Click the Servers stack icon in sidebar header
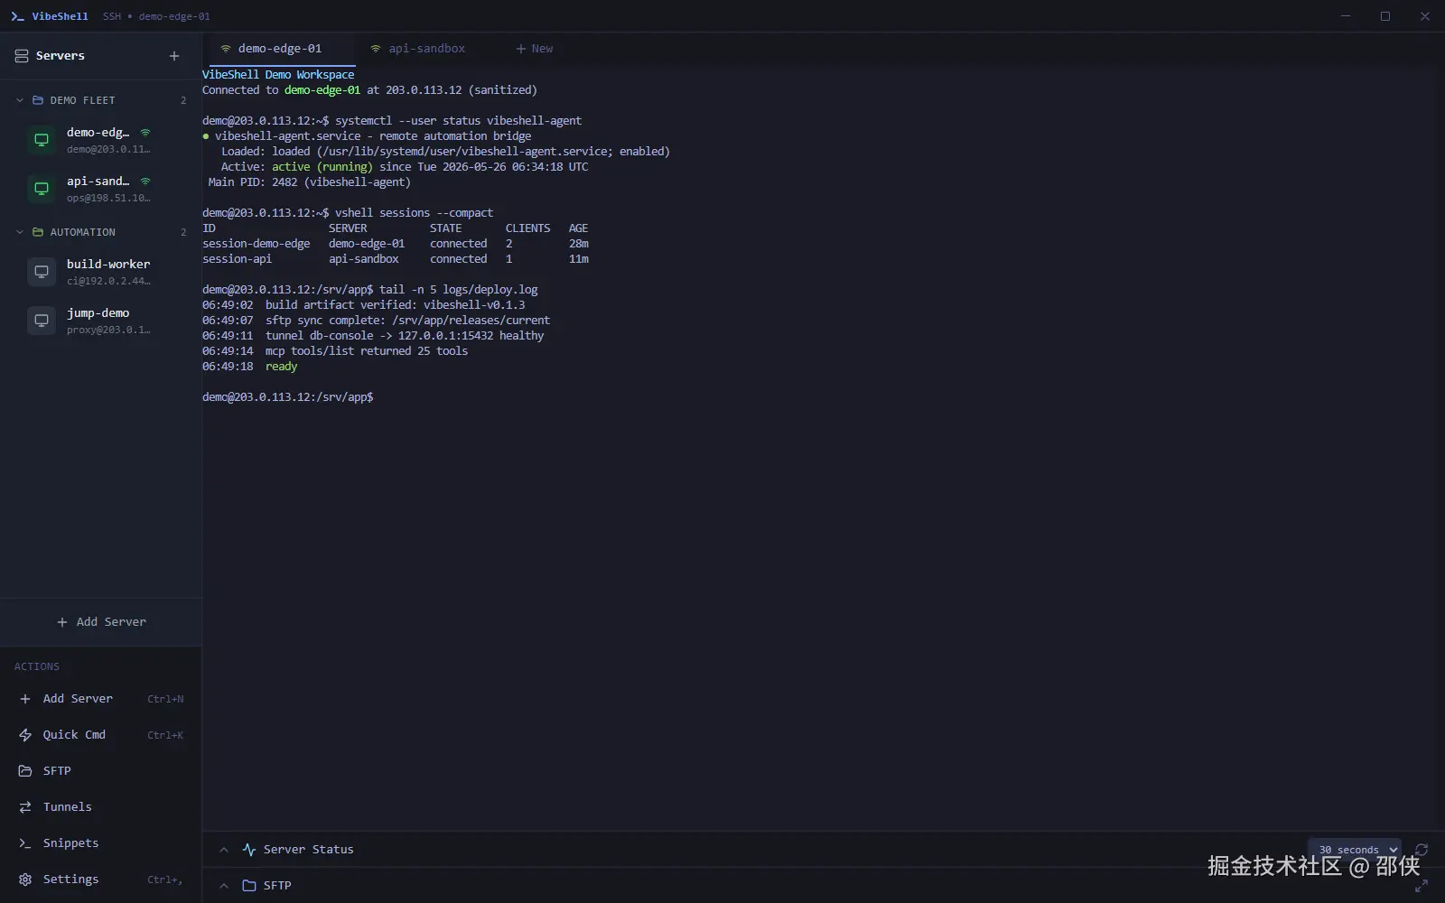 [x=22, y=56]
